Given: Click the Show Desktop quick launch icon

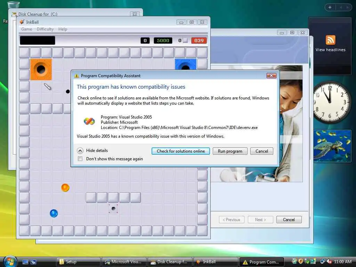Looking at the screenshot, I should [x=25, y=262].
